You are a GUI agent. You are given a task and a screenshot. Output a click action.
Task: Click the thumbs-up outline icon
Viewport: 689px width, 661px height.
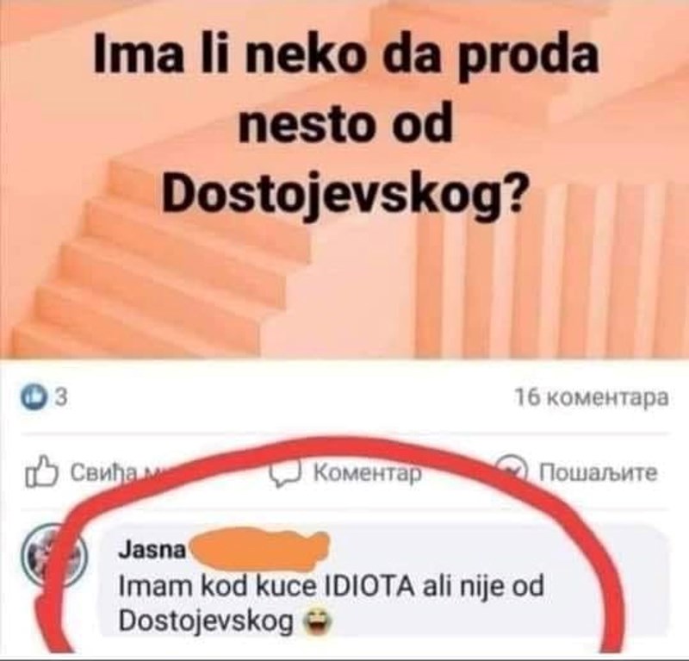tap(41, 472)
